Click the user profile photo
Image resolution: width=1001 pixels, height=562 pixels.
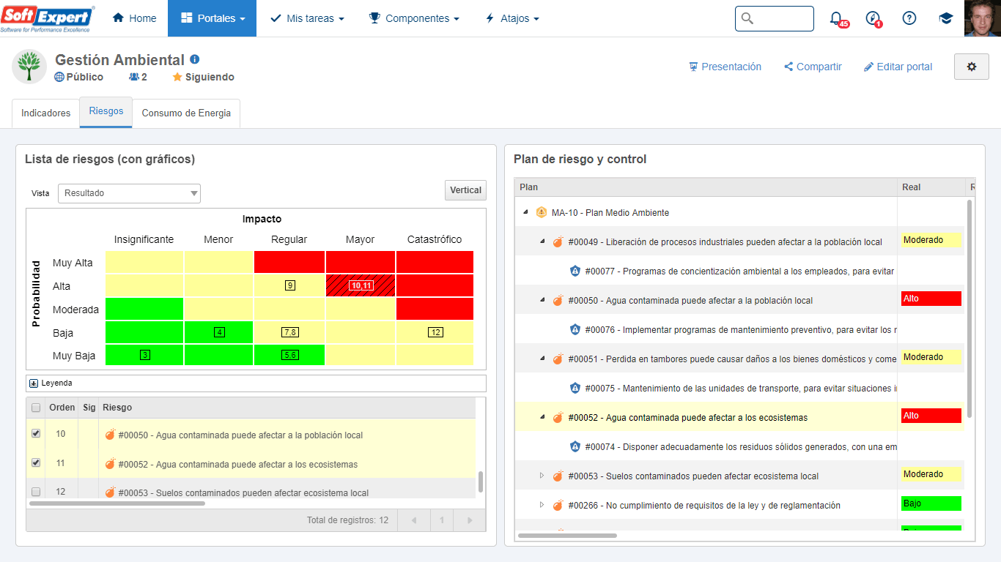(x=983, y=18)
